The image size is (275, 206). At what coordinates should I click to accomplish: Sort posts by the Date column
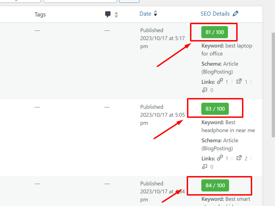[x=145, y=14]
